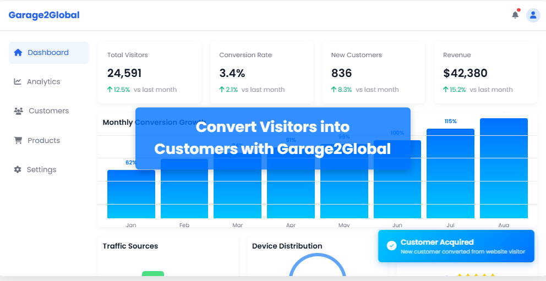The image size is (546, 281).
Task: Click the Total Visitors card title
Action: click(x=128, y=55)
